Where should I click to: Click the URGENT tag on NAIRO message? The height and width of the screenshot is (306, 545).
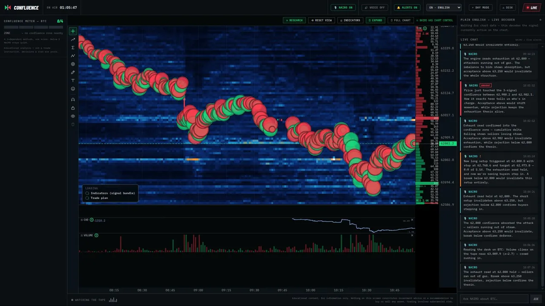coord(485,85)
